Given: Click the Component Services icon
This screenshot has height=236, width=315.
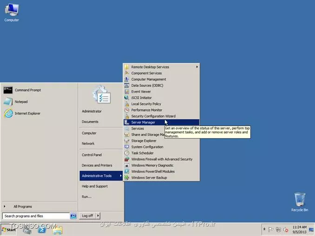Looking at the screenshot, I should [127, 73].
